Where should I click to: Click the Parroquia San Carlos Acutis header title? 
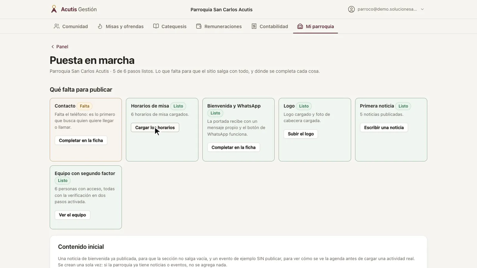pos(222,10)
